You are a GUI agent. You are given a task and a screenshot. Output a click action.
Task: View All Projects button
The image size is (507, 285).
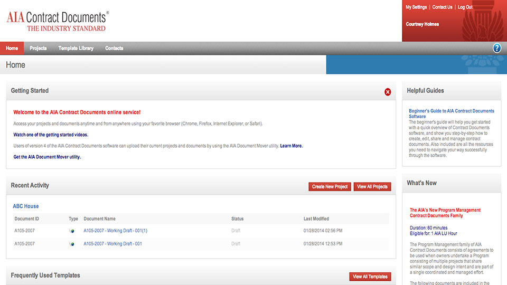(x=372, y=187)
